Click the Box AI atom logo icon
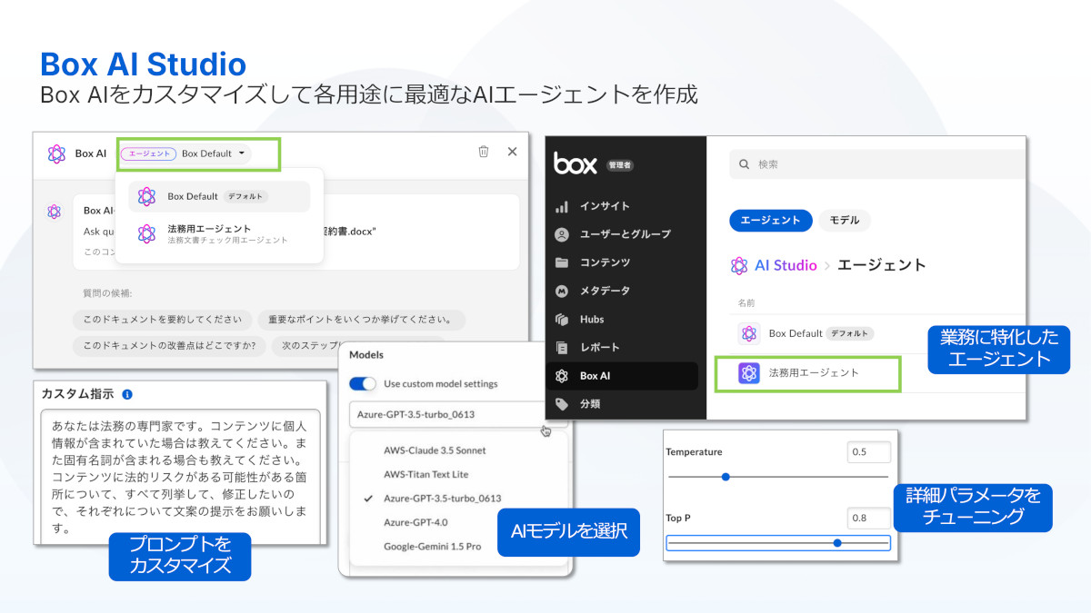Screen dimensions: 1091x613 (56, 153)
